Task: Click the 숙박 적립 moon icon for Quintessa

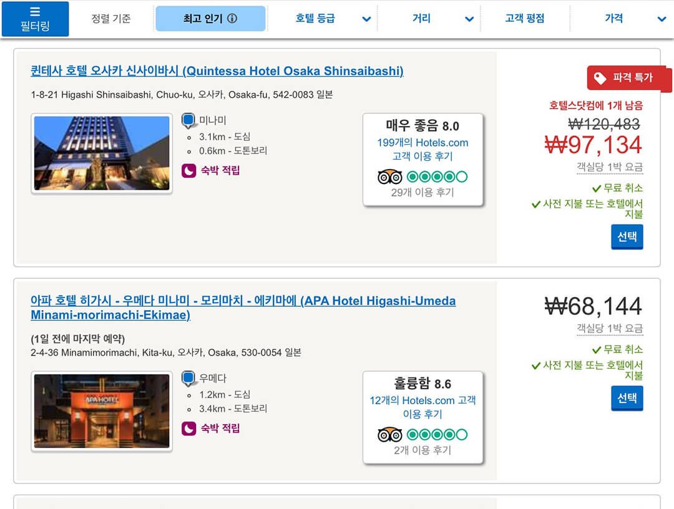Action: click(188, 170)
